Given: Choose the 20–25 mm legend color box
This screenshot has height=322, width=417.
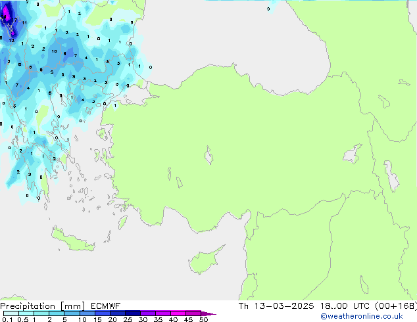Looking at the screenshot, I should 117,313.
